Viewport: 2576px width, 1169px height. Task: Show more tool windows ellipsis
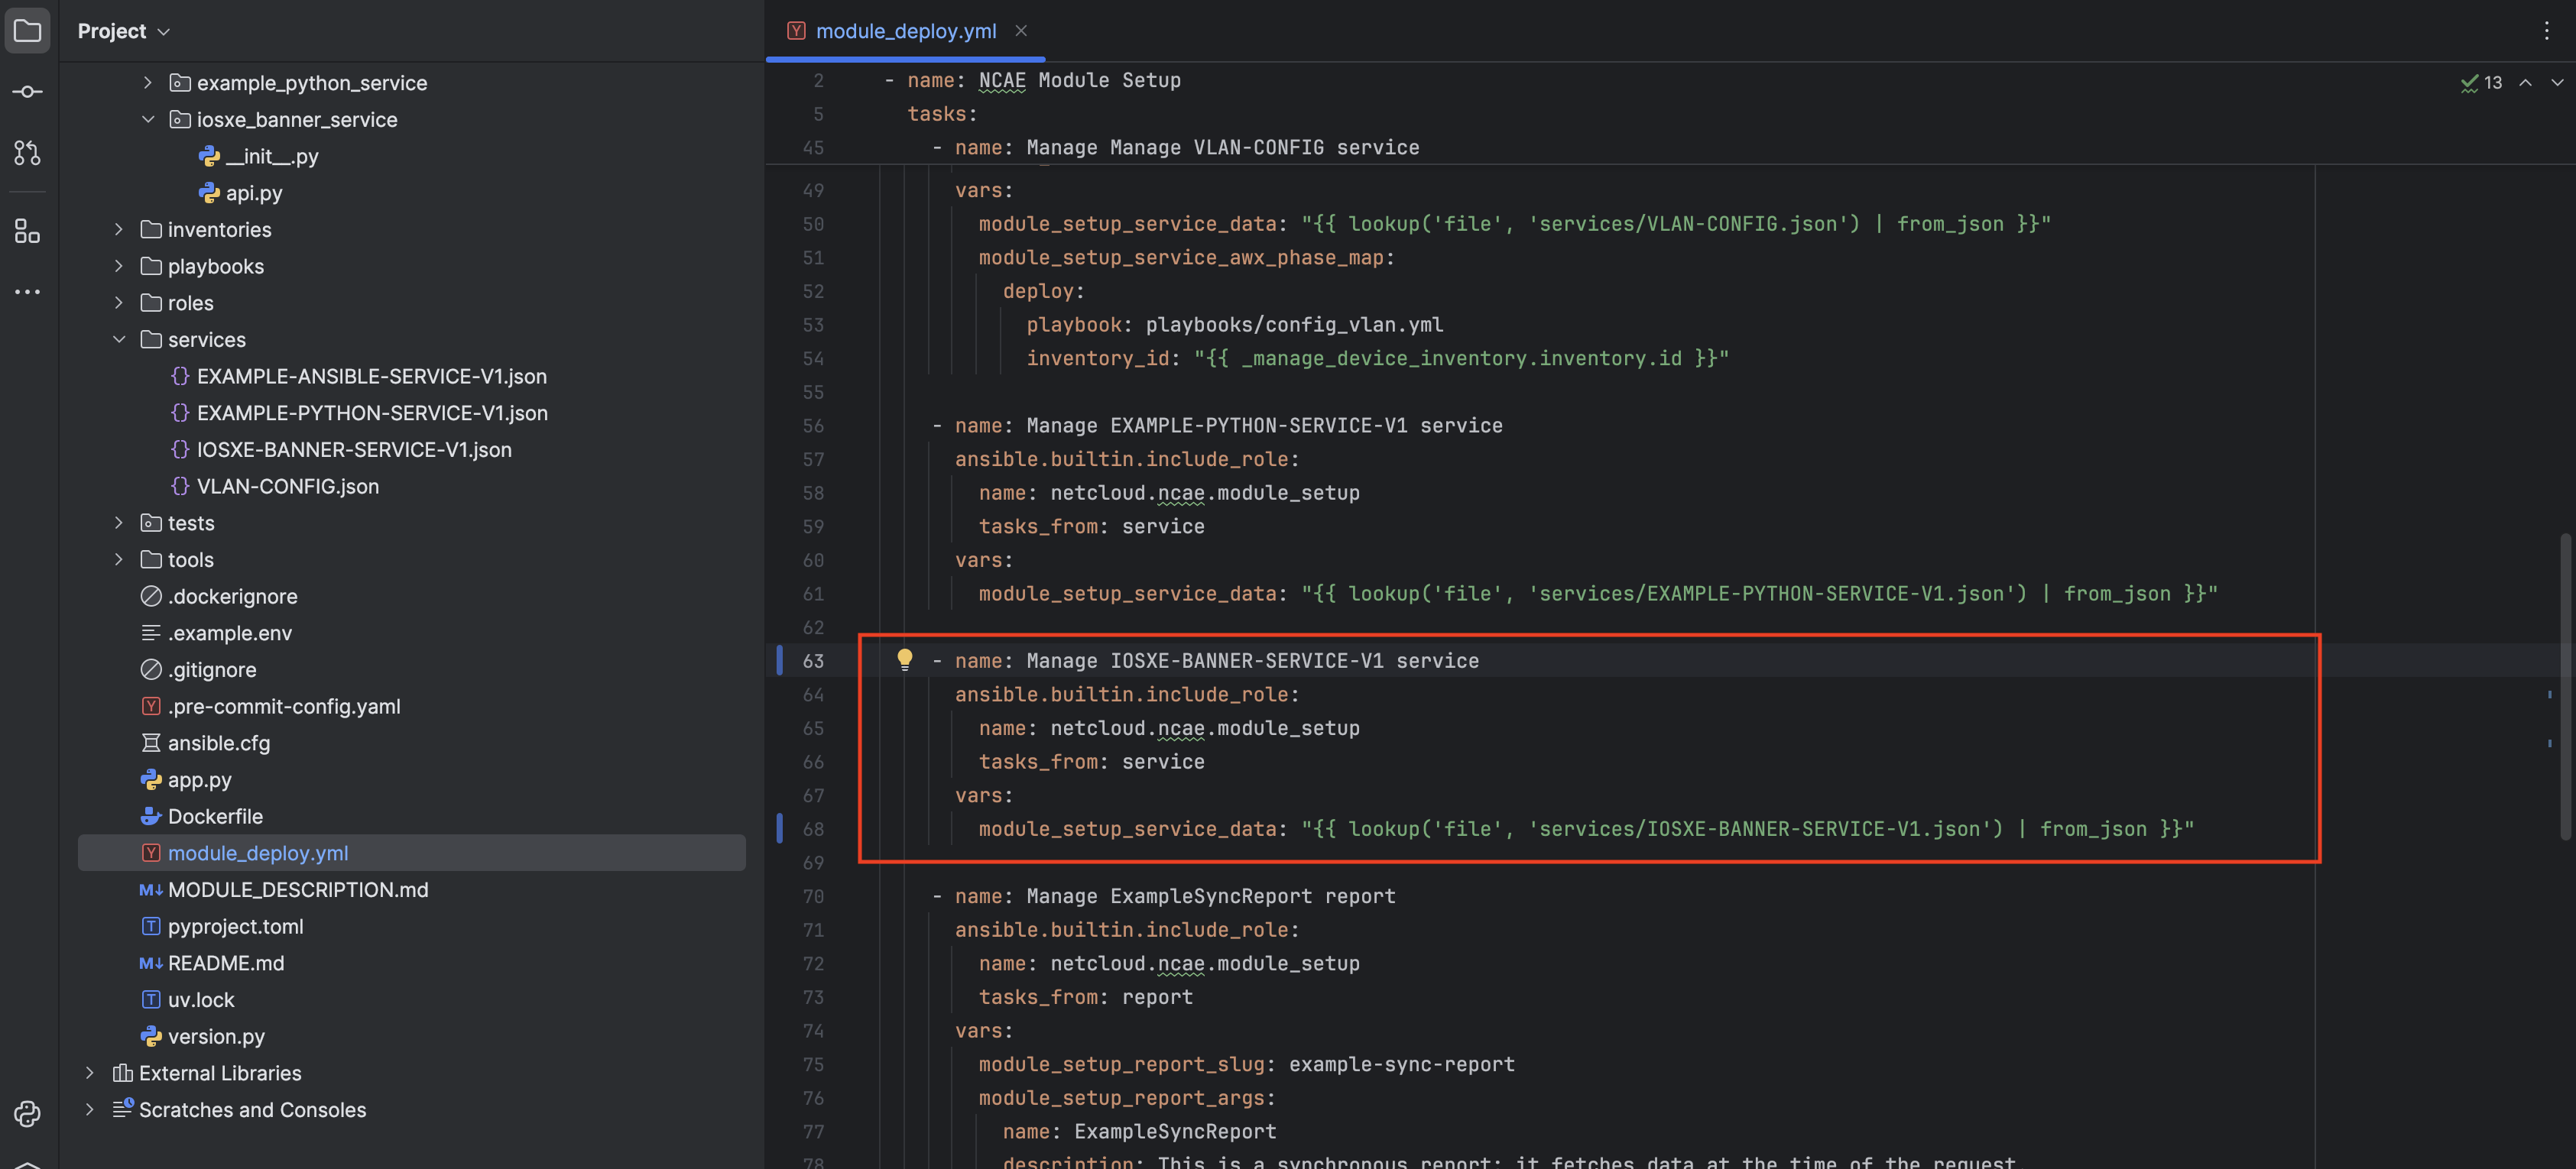coord(28,292)
